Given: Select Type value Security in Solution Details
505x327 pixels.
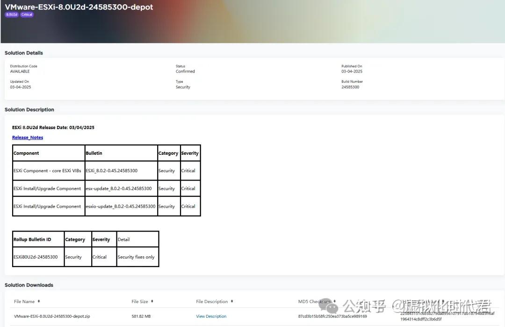Looking at the screenshot, I should [x=183, y=87].
